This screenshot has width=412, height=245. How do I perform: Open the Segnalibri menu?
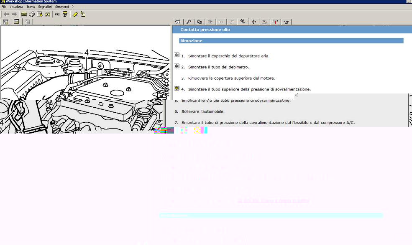[x=45, y=7]
